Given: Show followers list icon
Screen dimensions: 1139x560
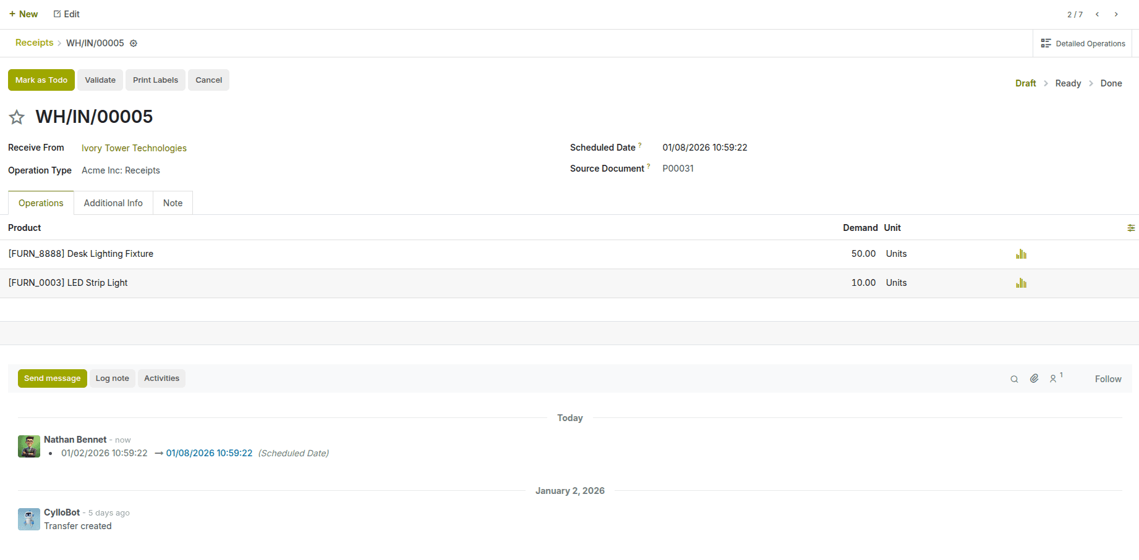Looking at the screenshot, I should coord(1054,378).
